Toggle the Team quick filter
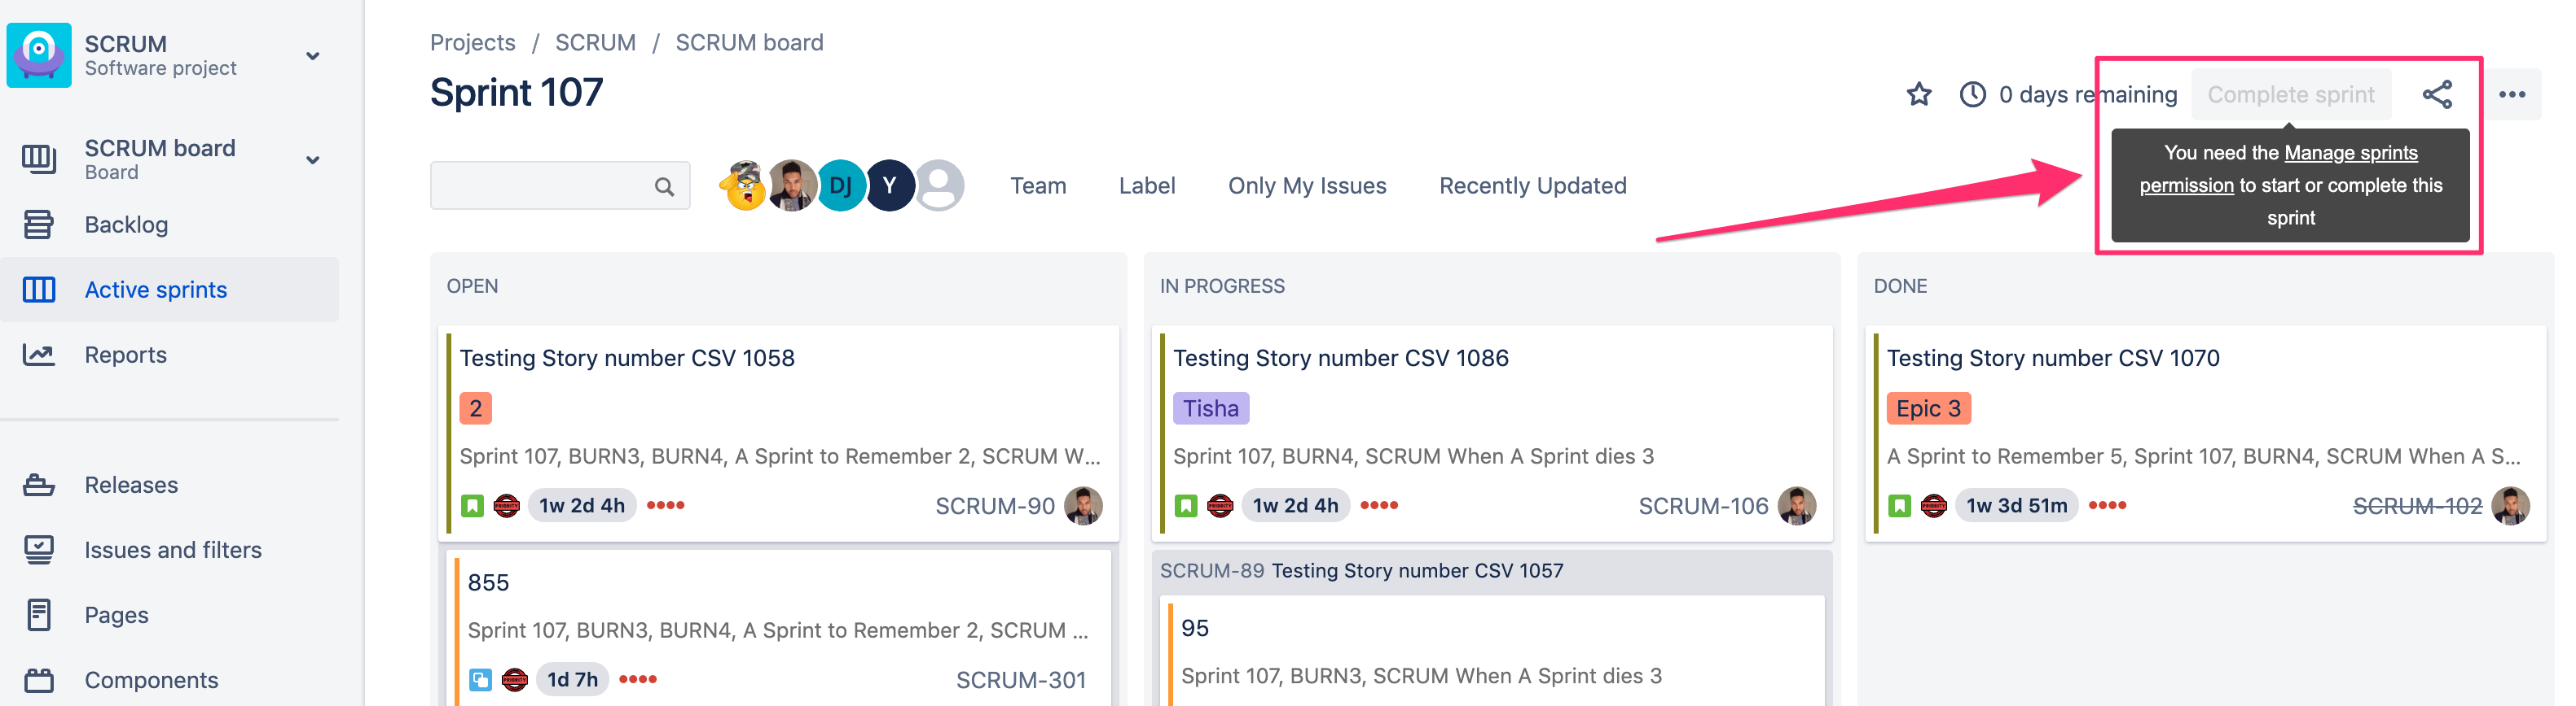The height and width of the screenshot is (706, 2576). (x=1038, y=185)
